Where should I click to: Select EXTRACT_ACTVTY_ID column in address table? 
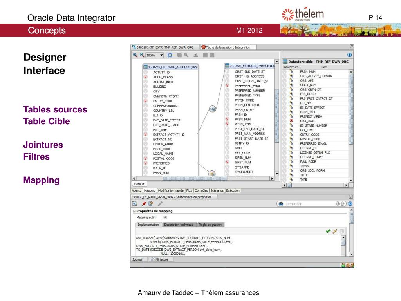point(169,135)
